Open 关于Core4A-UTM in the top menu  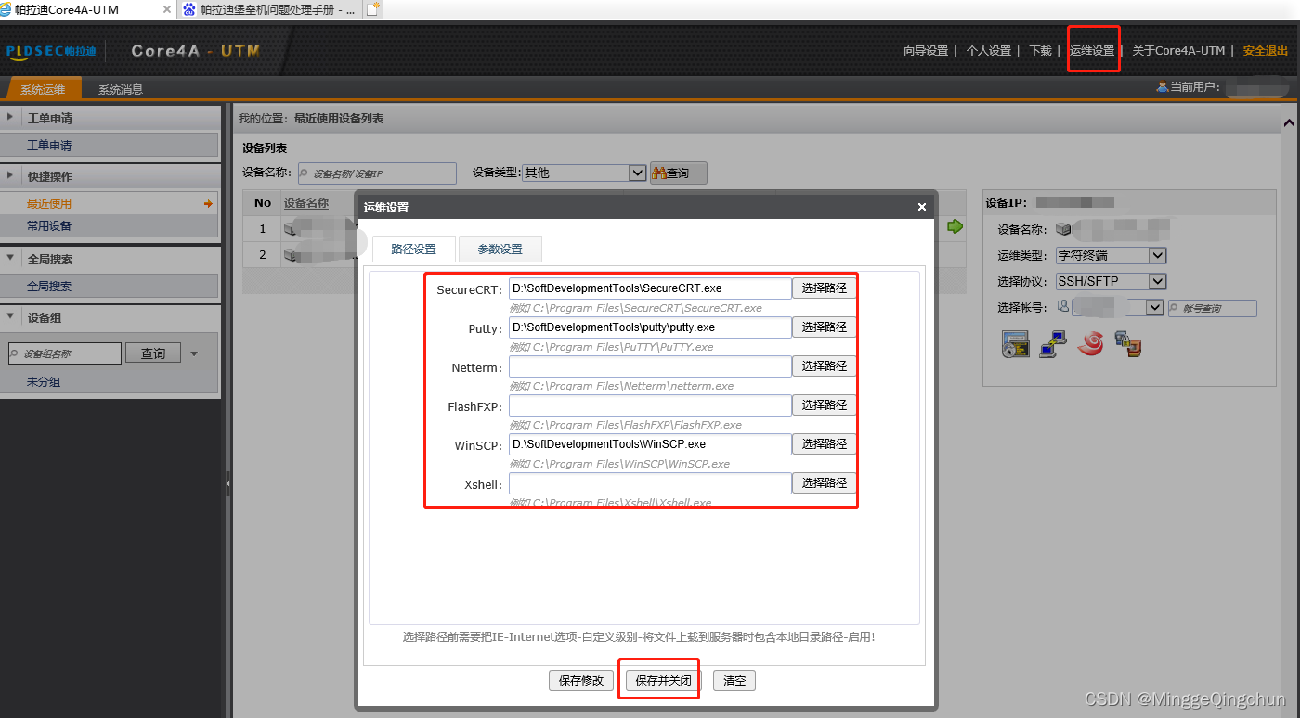[x=1179, y=51]
